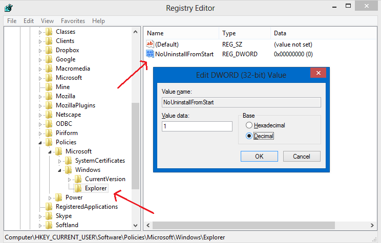Click the REG_SZ type cell
This screenshot has height=243, width=381.
click(232, 45)
